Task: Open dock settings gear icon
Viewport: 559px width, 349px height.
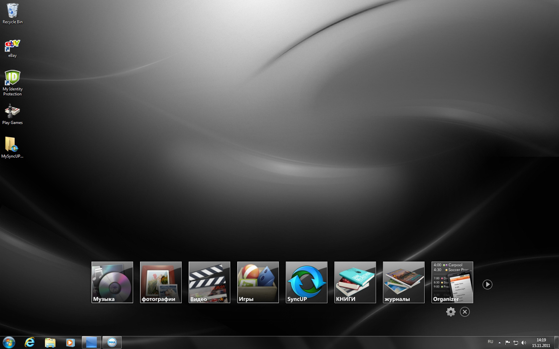Action: (451, 312)
